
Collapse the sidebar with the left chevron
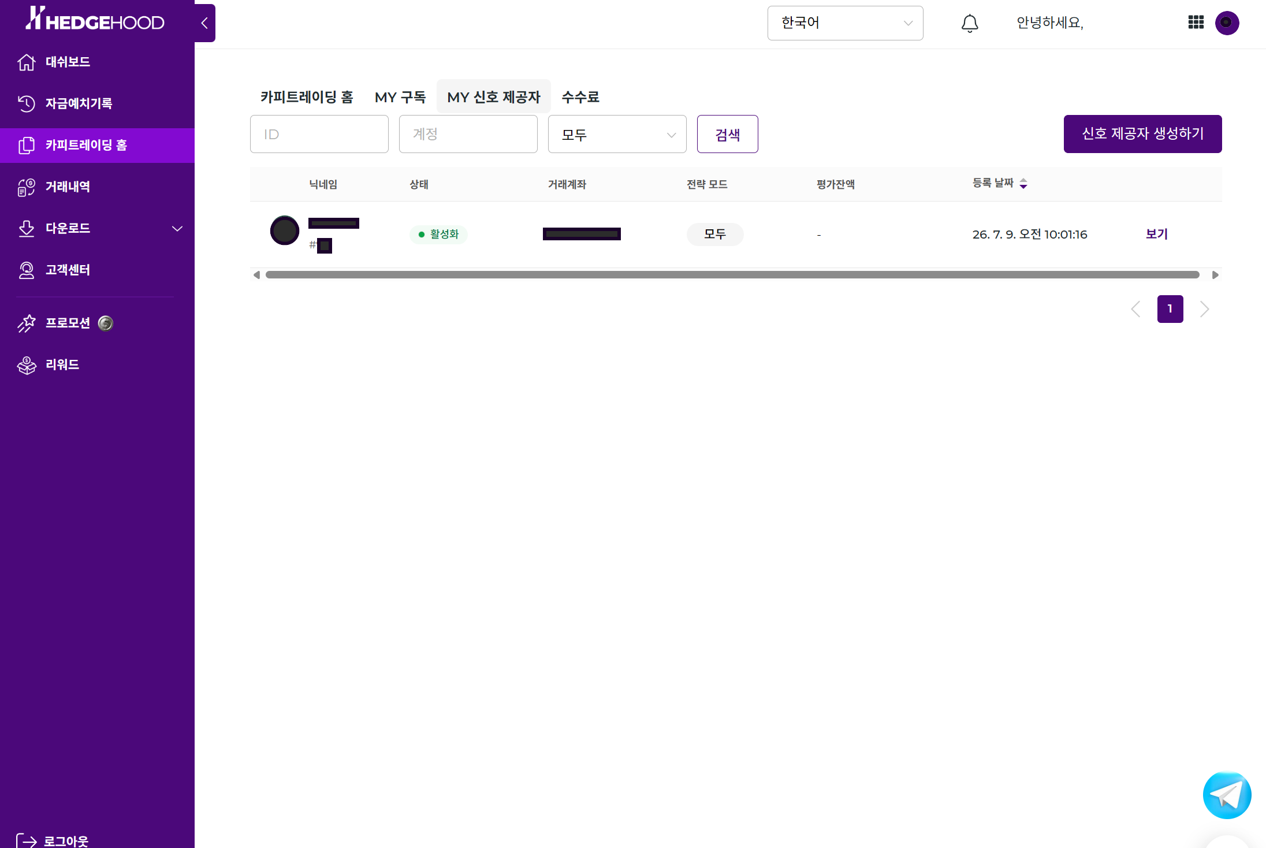coord(204,23)
